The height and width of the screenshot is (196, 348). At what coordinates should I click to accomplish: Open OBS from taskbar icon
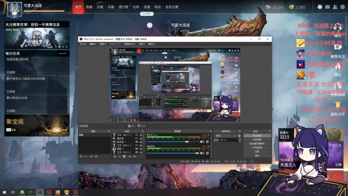(40, 192)
